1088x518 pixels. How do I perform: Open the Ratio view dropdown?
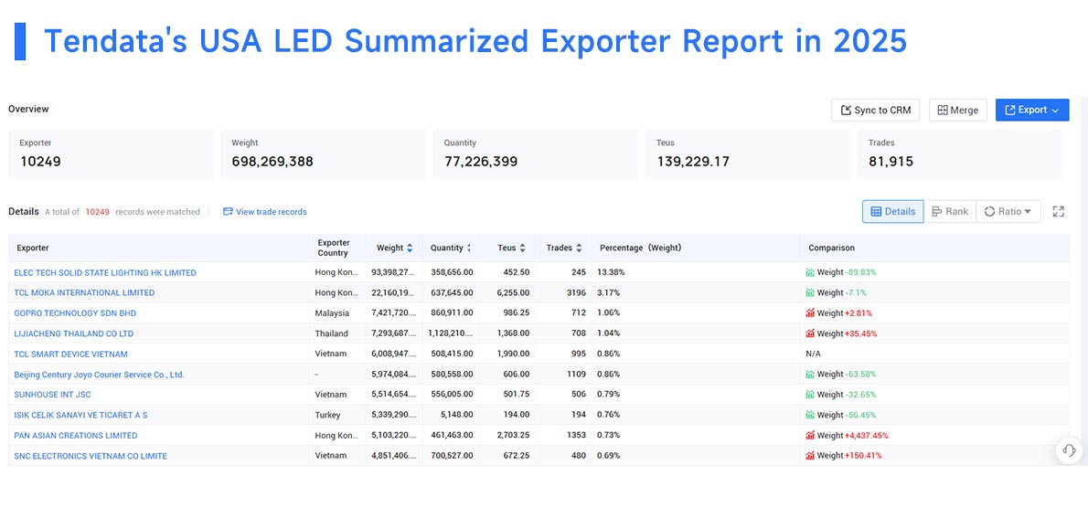point(1008,212)
